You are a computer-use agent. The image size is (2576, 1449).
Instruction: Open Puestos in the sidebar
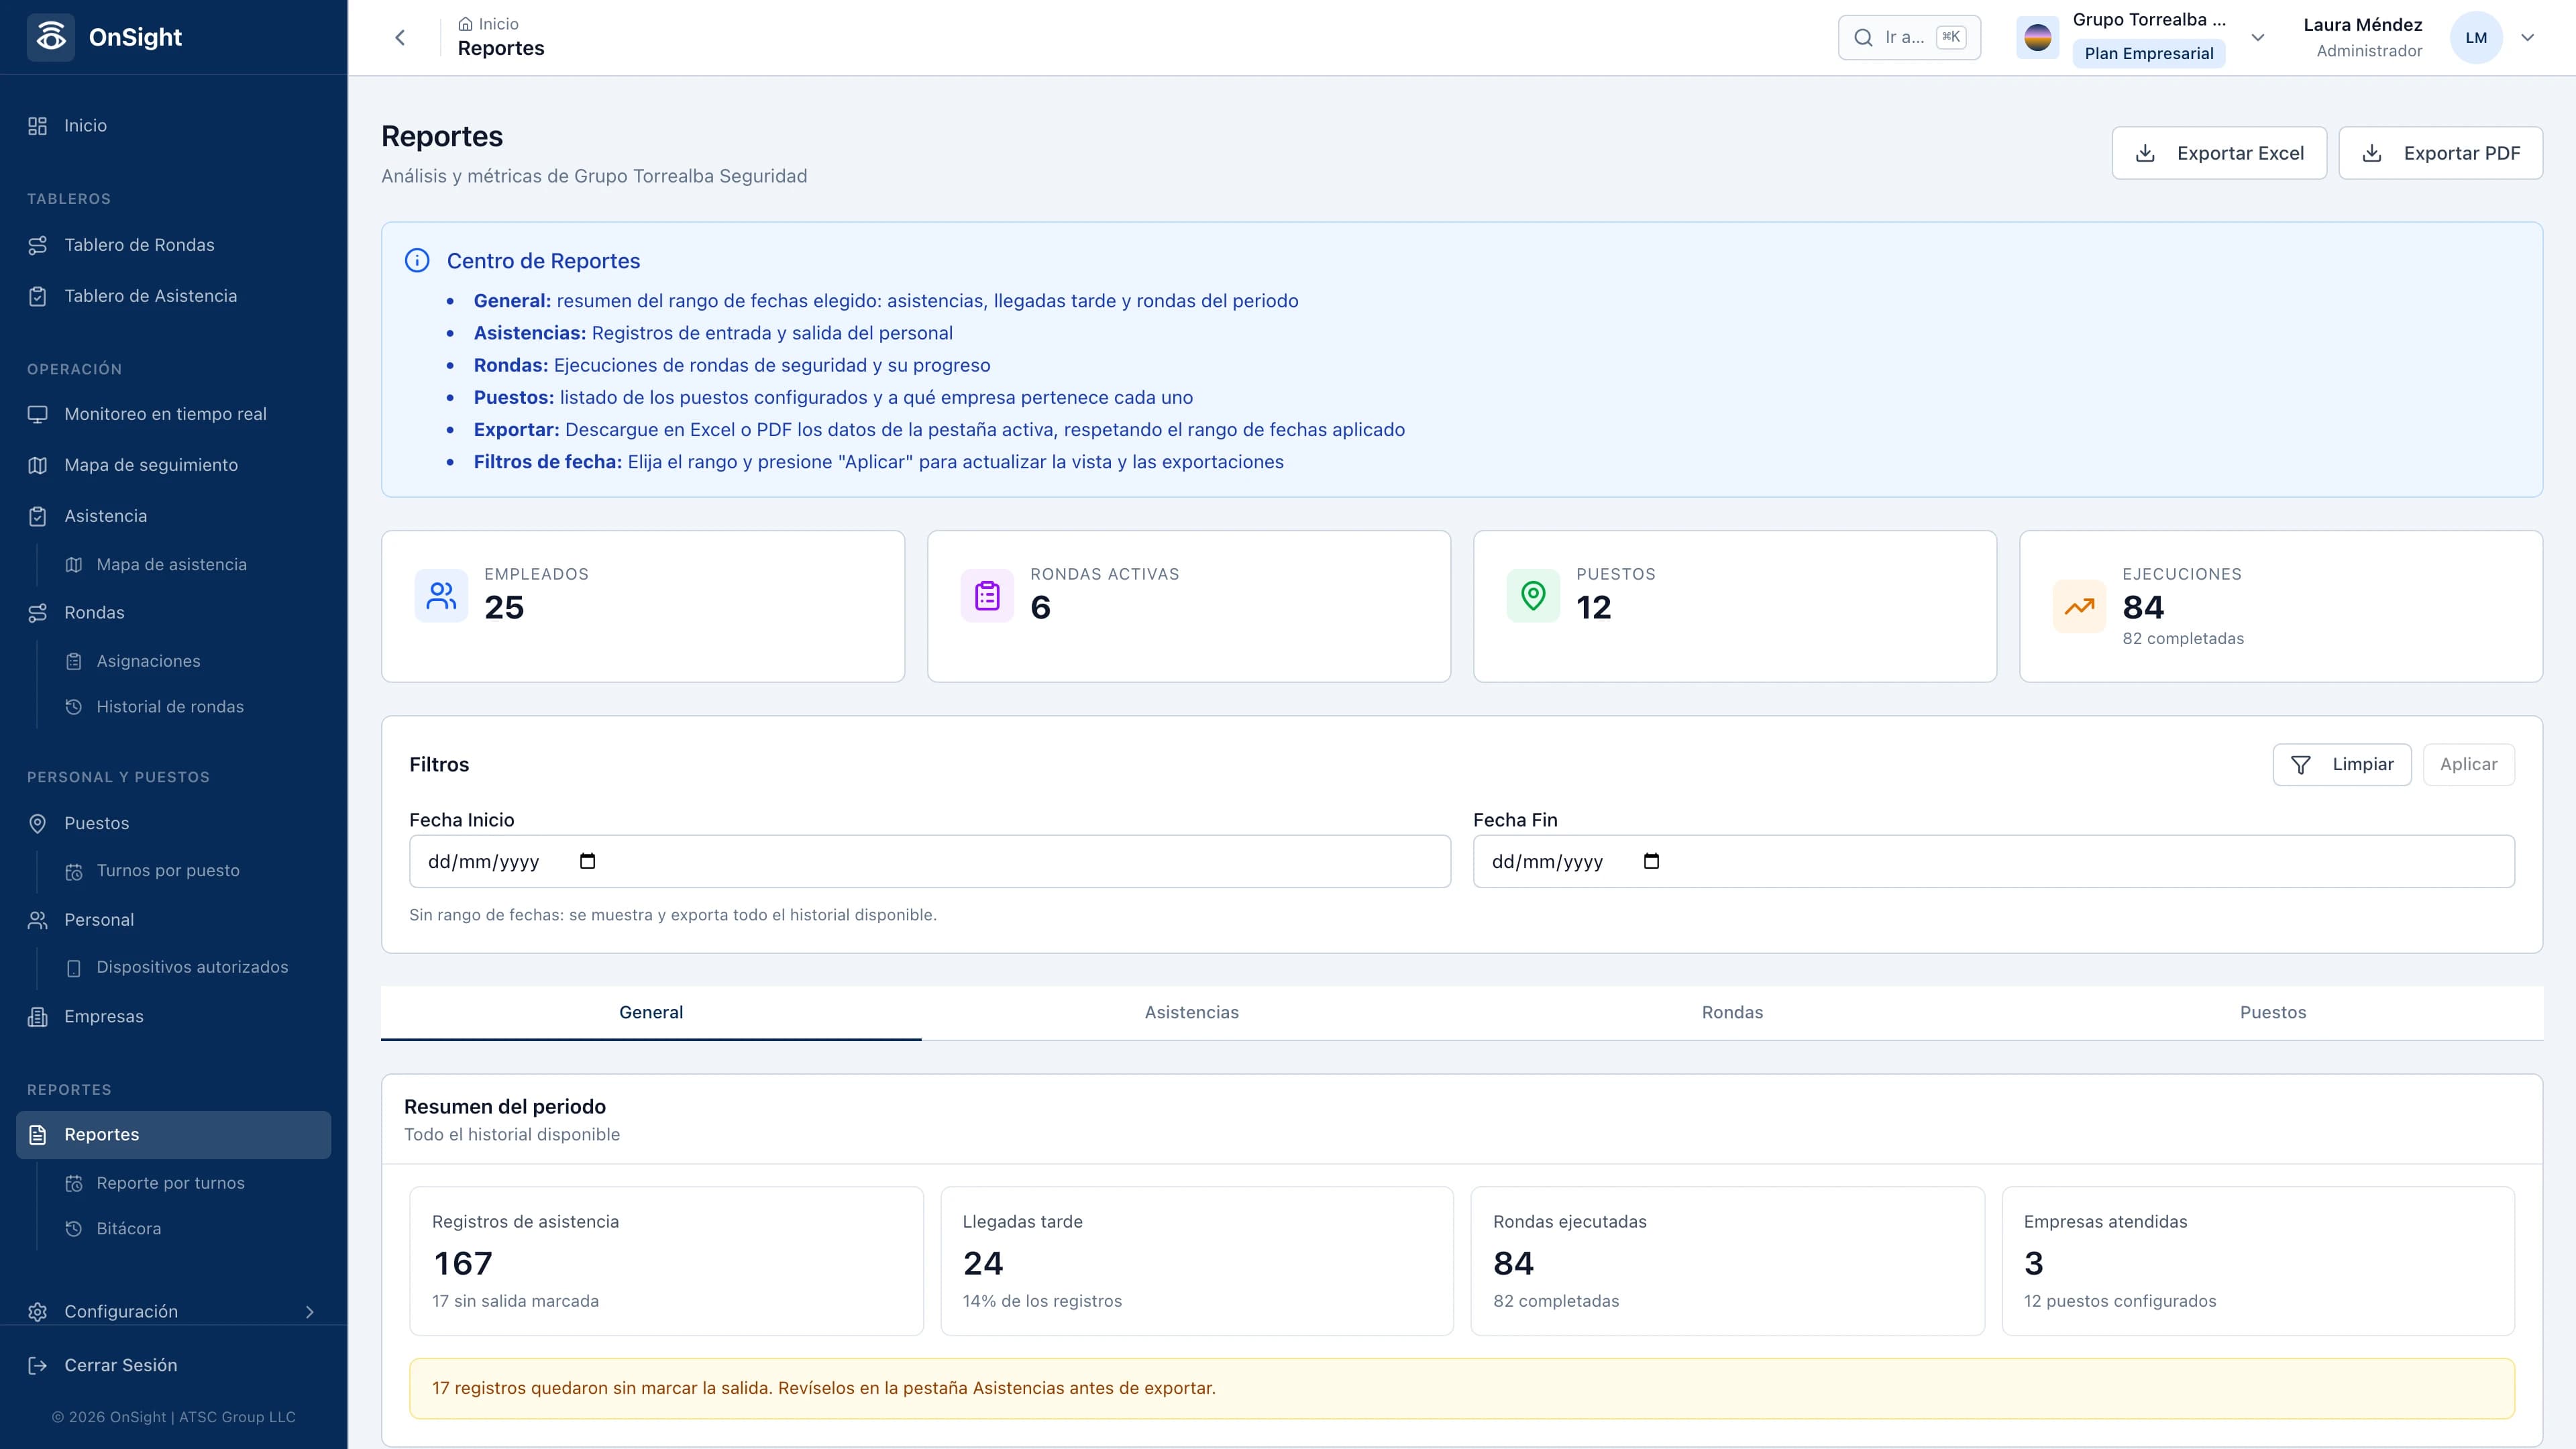tap(173, 823)
